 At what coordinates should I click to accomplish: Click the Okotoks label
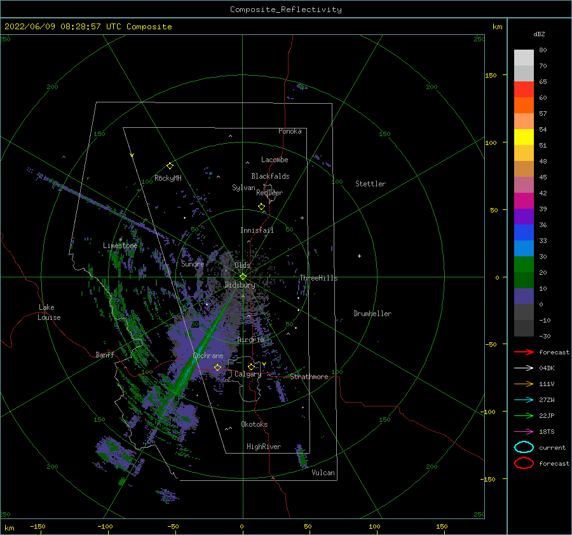(x=255, y=424)
